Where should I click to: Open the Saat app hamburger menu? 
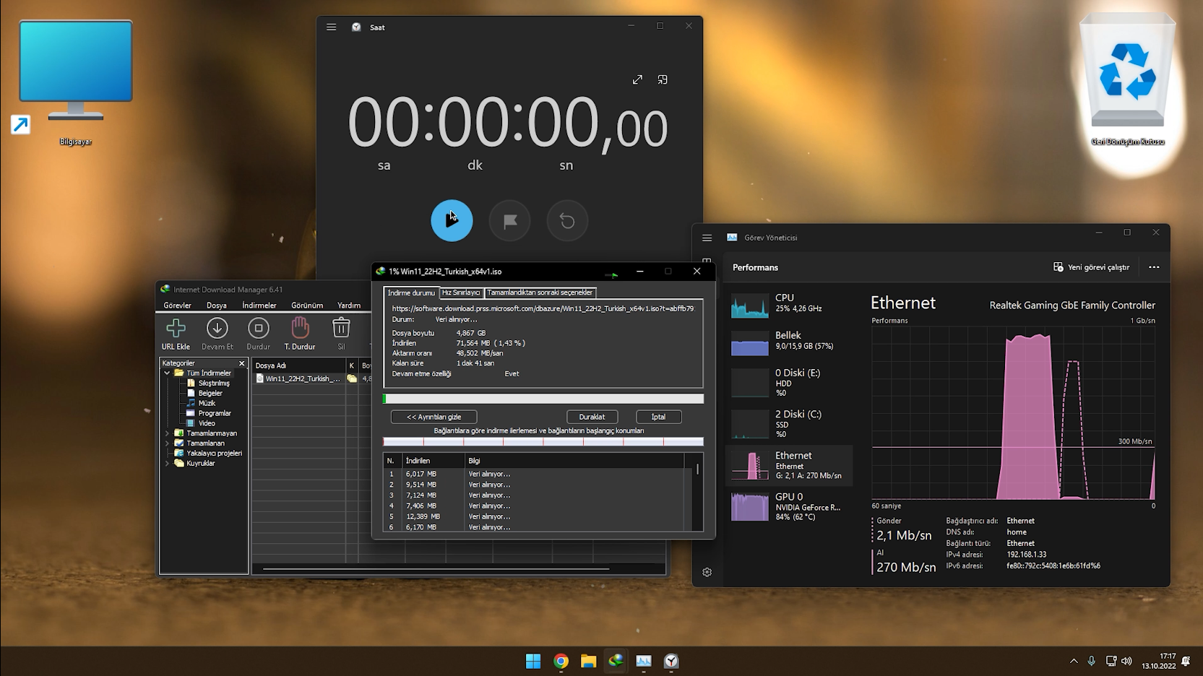point(331,27)
